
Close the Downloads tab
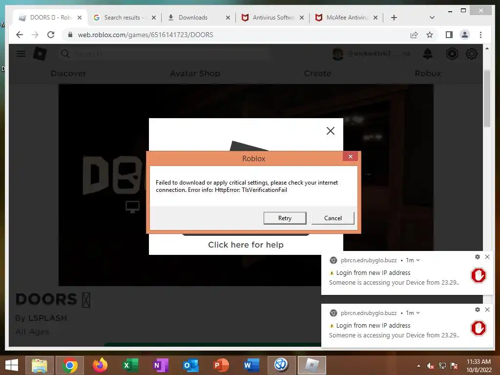point(228,18)
